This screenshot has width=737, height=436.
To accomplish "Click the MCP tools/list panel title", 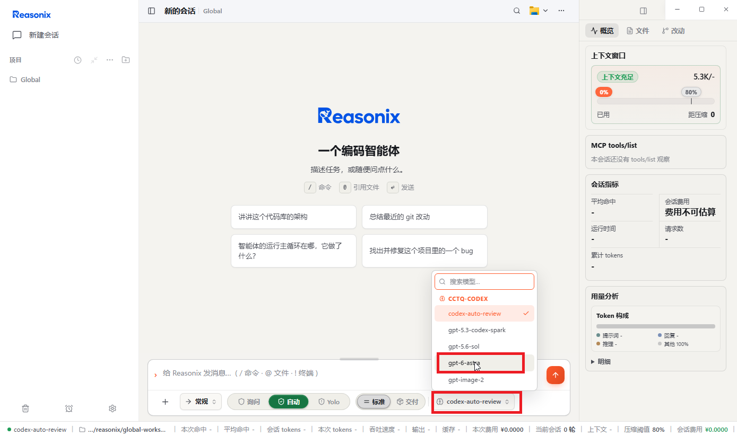I will point(614,145).
